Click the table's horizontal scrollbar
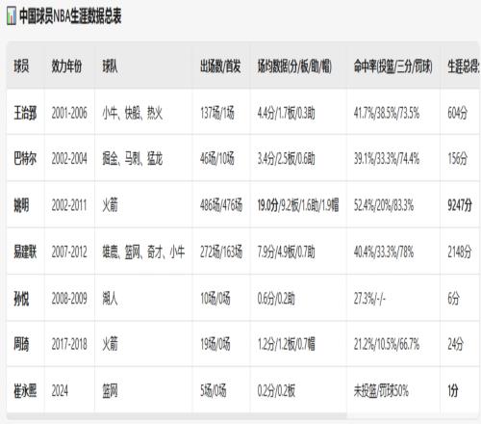 point(176,416)
